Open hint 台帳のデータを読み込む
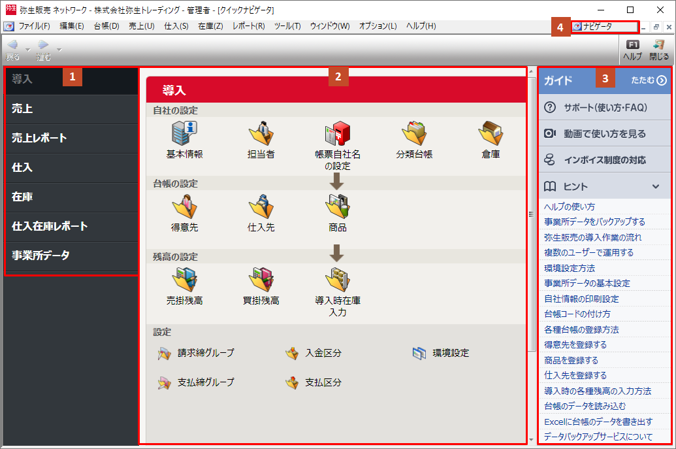676x449 pixels. pyautogui.click(x=585, y=406)
